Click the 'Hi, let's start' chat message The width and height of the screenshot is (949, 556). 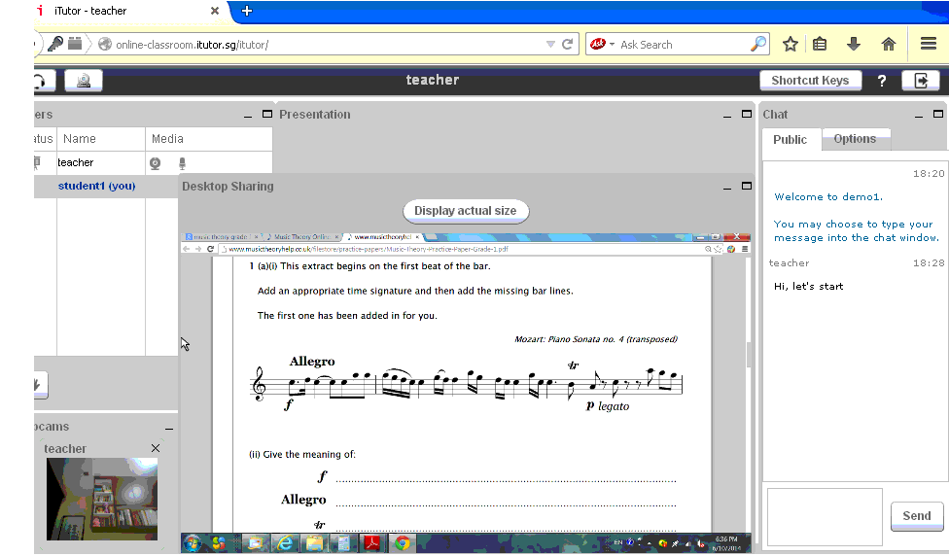(x=809, y=287)
